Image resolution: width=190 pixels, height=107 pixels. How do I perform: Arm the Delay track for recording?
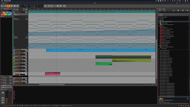tap(23, 78)
